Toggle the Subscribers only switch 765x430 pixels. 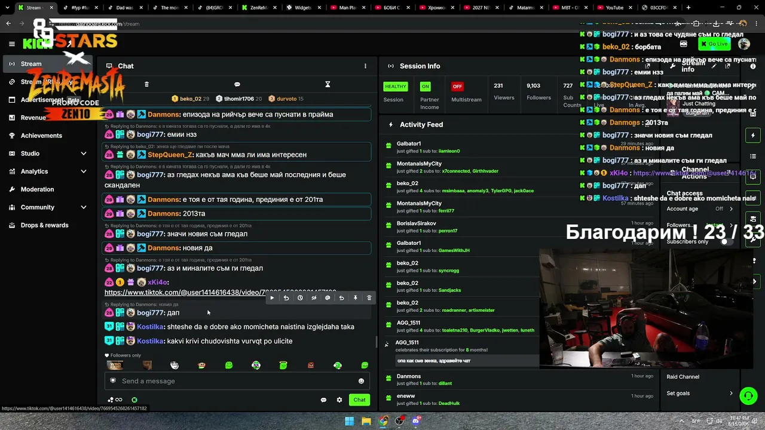click(726, 242)
